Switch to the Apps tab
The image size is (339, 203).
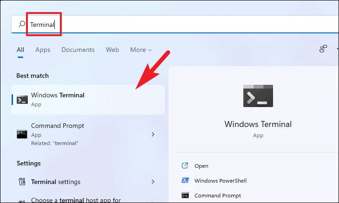point(43,50)
